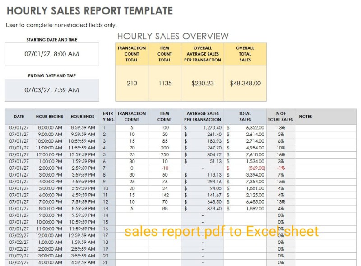Image resolution: width=361 pixels, height=266 pixels.
Task: Click the transaction count total value 210
Action: pyautogui.click(x=131, y=83)
